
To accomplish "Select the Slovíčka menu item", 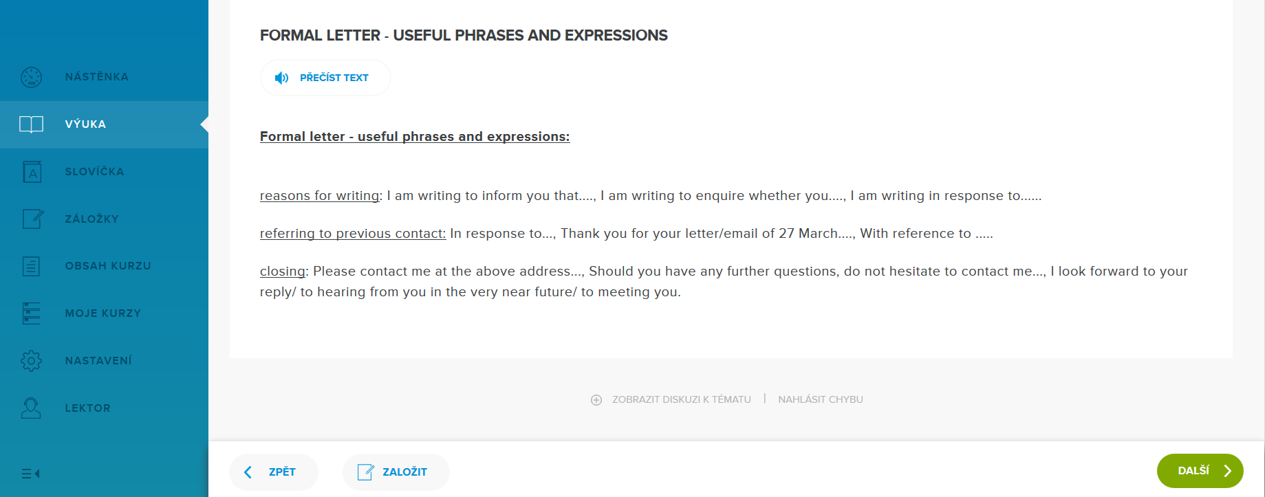I will (x=94, y=172).
